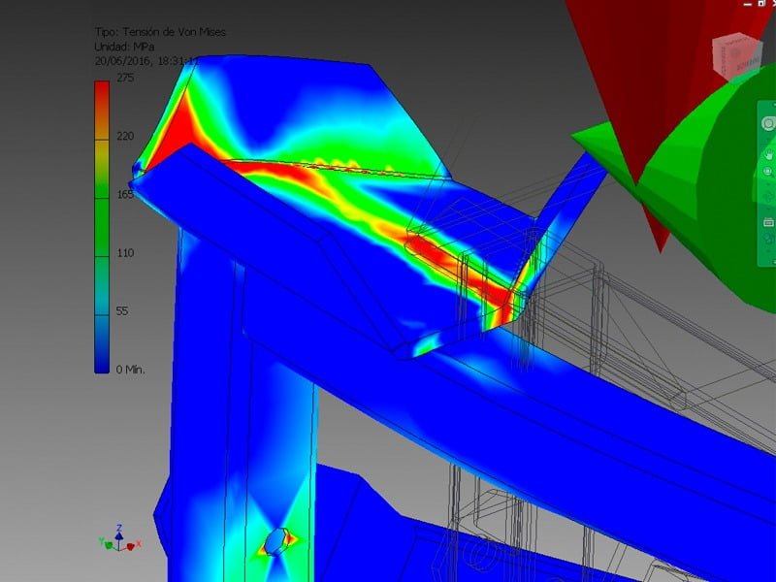Click the "0 Mín." legend label

click(130, 371)
